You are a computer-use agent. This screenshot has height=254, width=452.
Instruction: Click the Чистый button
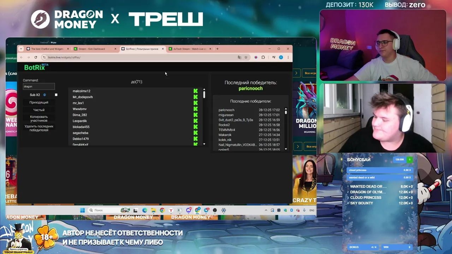click(x=39, y=110)
